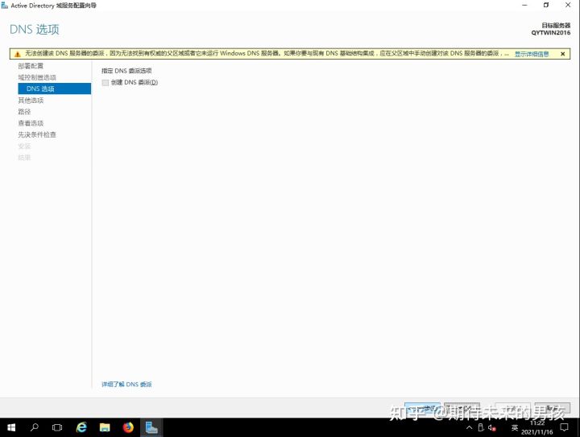Image resolution: width=580 pixels, height=437 pixels.
Task: Go to 先决条件检查 step in sidebar
Action: (x=37, y=134)
